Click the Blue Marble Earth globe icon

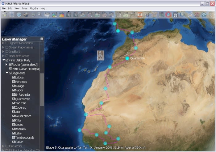[26, 15]
